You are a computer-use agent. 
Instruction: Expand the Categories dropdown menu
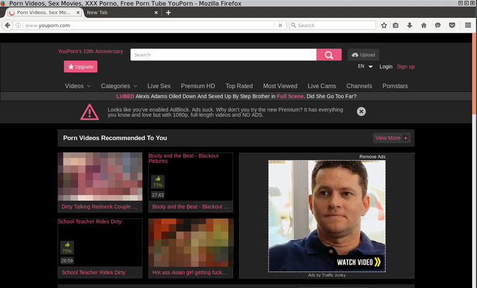[x=119, y=86]
